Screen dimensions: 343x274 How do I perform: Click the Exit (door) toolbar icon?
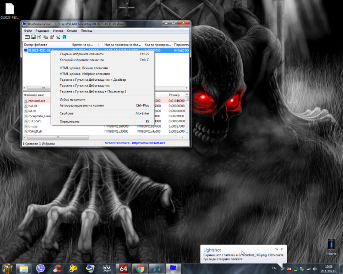64,37
